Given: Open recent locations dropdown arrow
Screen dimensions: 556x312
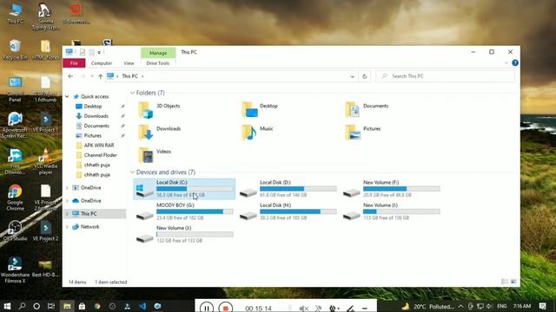Looking at the screenshot, I should click(x=92, y=76).
